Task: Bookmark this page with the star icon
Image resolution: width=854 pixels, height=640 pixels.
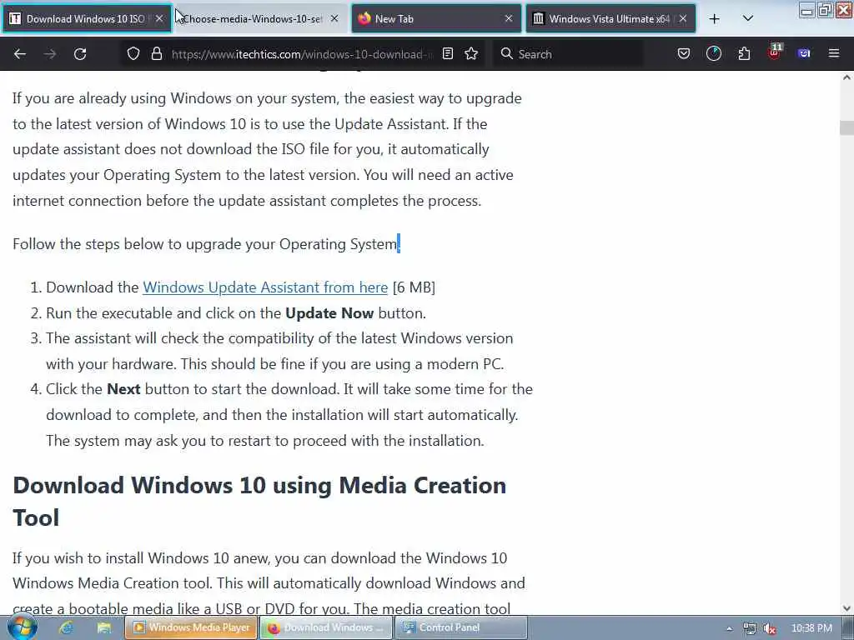Action: click(472, 53)
